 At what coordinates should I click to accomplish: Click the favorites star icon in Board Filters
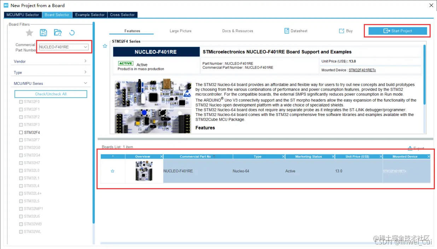point(29,33)
